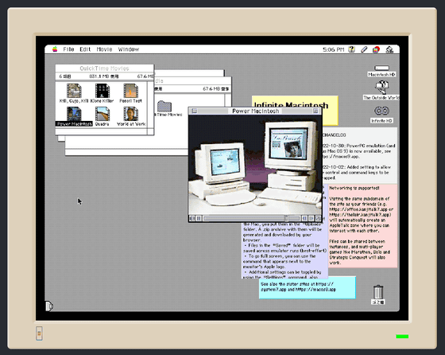Screen dimensions: 445x355
Task: Open the Apple menu
Action: [55, 49]
